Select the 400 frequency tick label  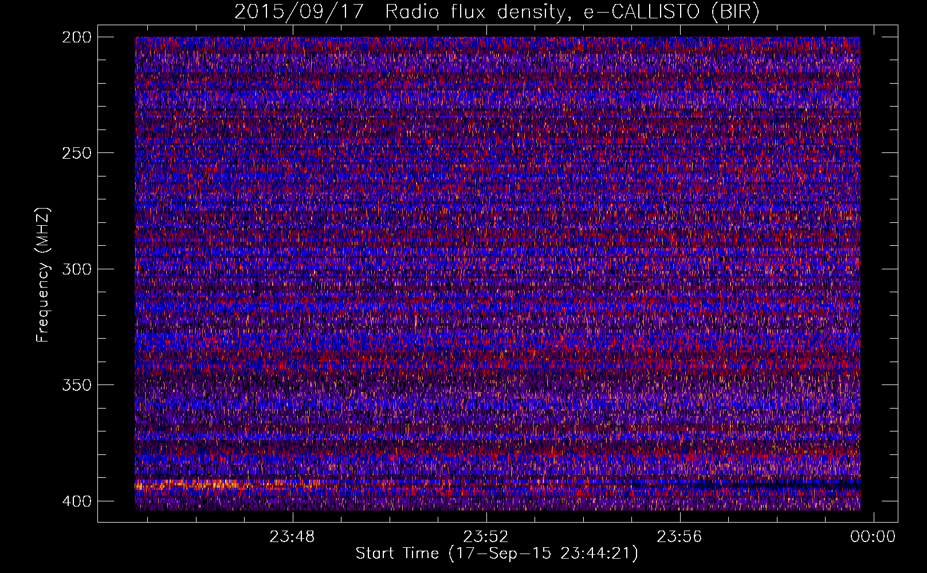point(76,501)
